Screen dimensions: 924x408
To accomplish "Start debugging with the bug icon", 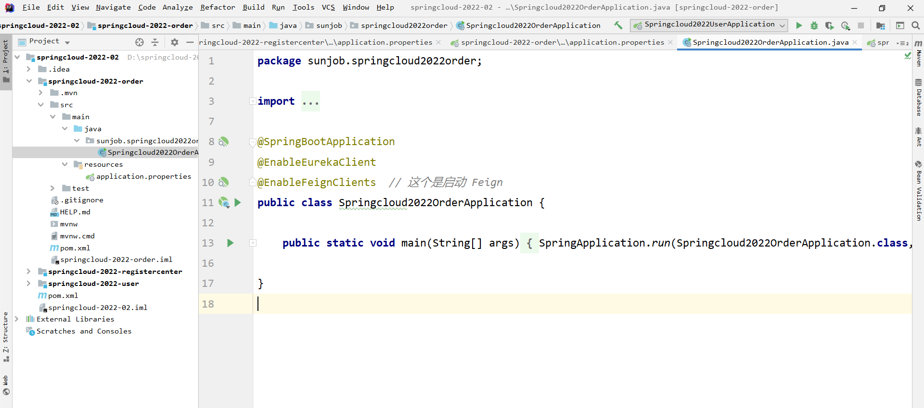I will coord(814,25).
